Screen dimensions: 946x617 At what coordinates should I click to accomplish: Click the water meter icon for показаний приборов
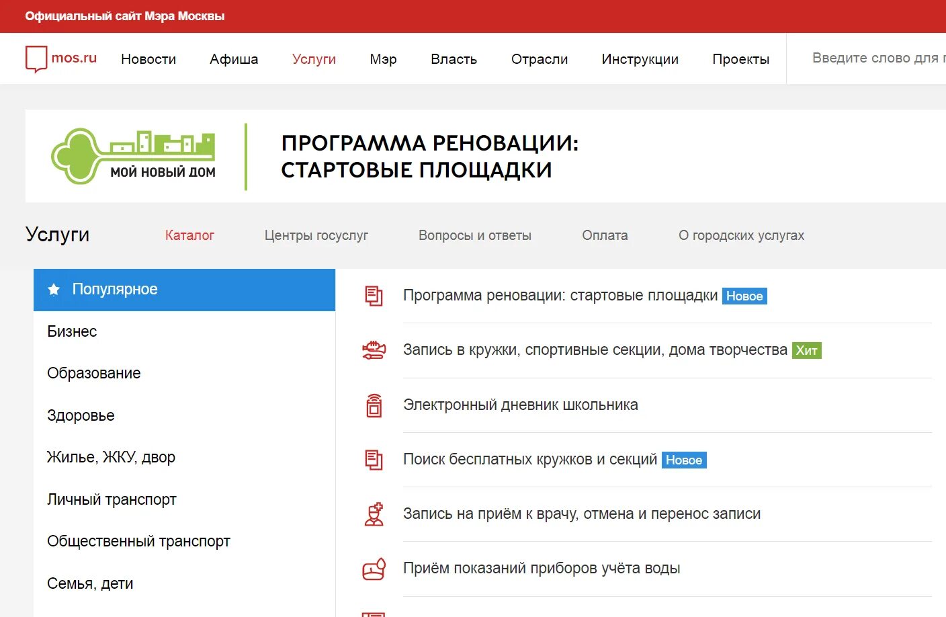coord(374,569)
